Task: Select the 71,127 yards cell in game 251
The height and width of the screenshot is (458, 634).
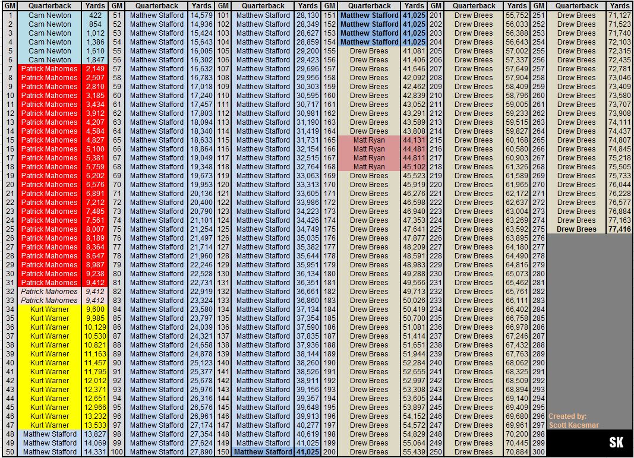Action: click(x=620, y=15)
